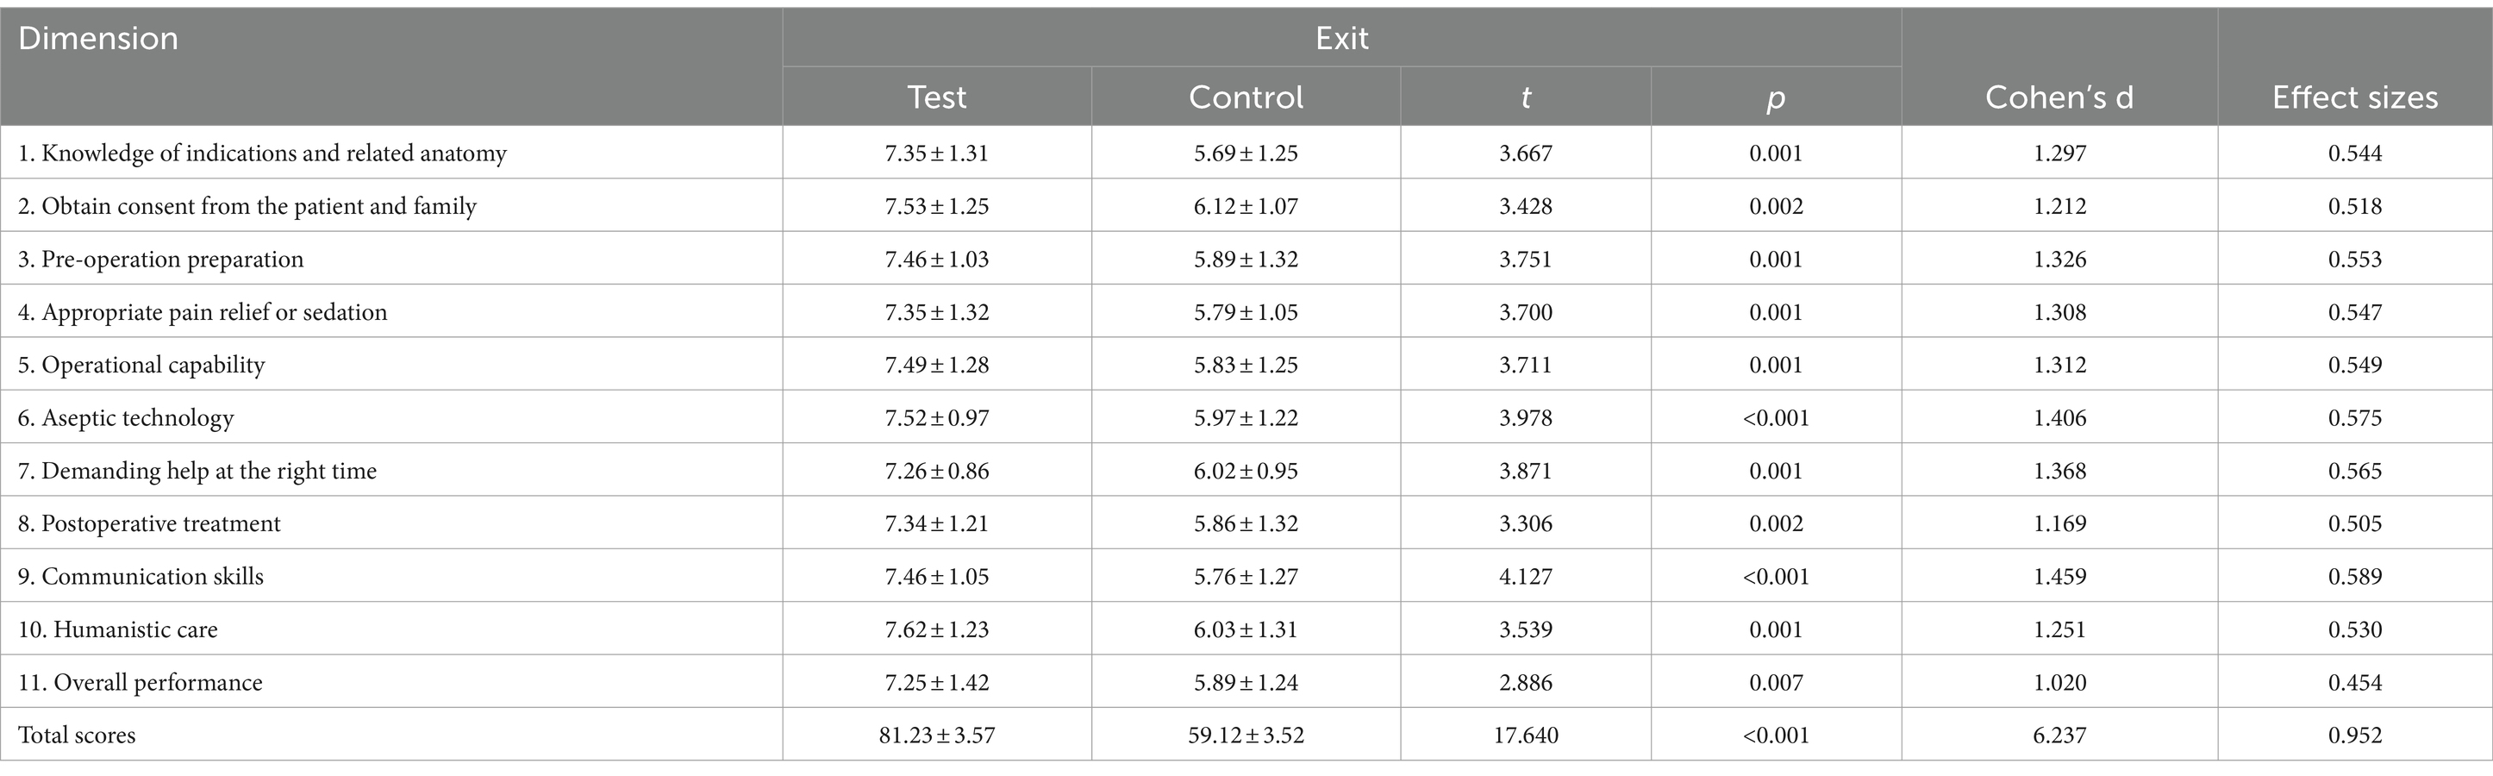Select row 'Knowledge of indications and related anatomy'
Viewport: 2493px width, 776px height.
point(1246,153)
